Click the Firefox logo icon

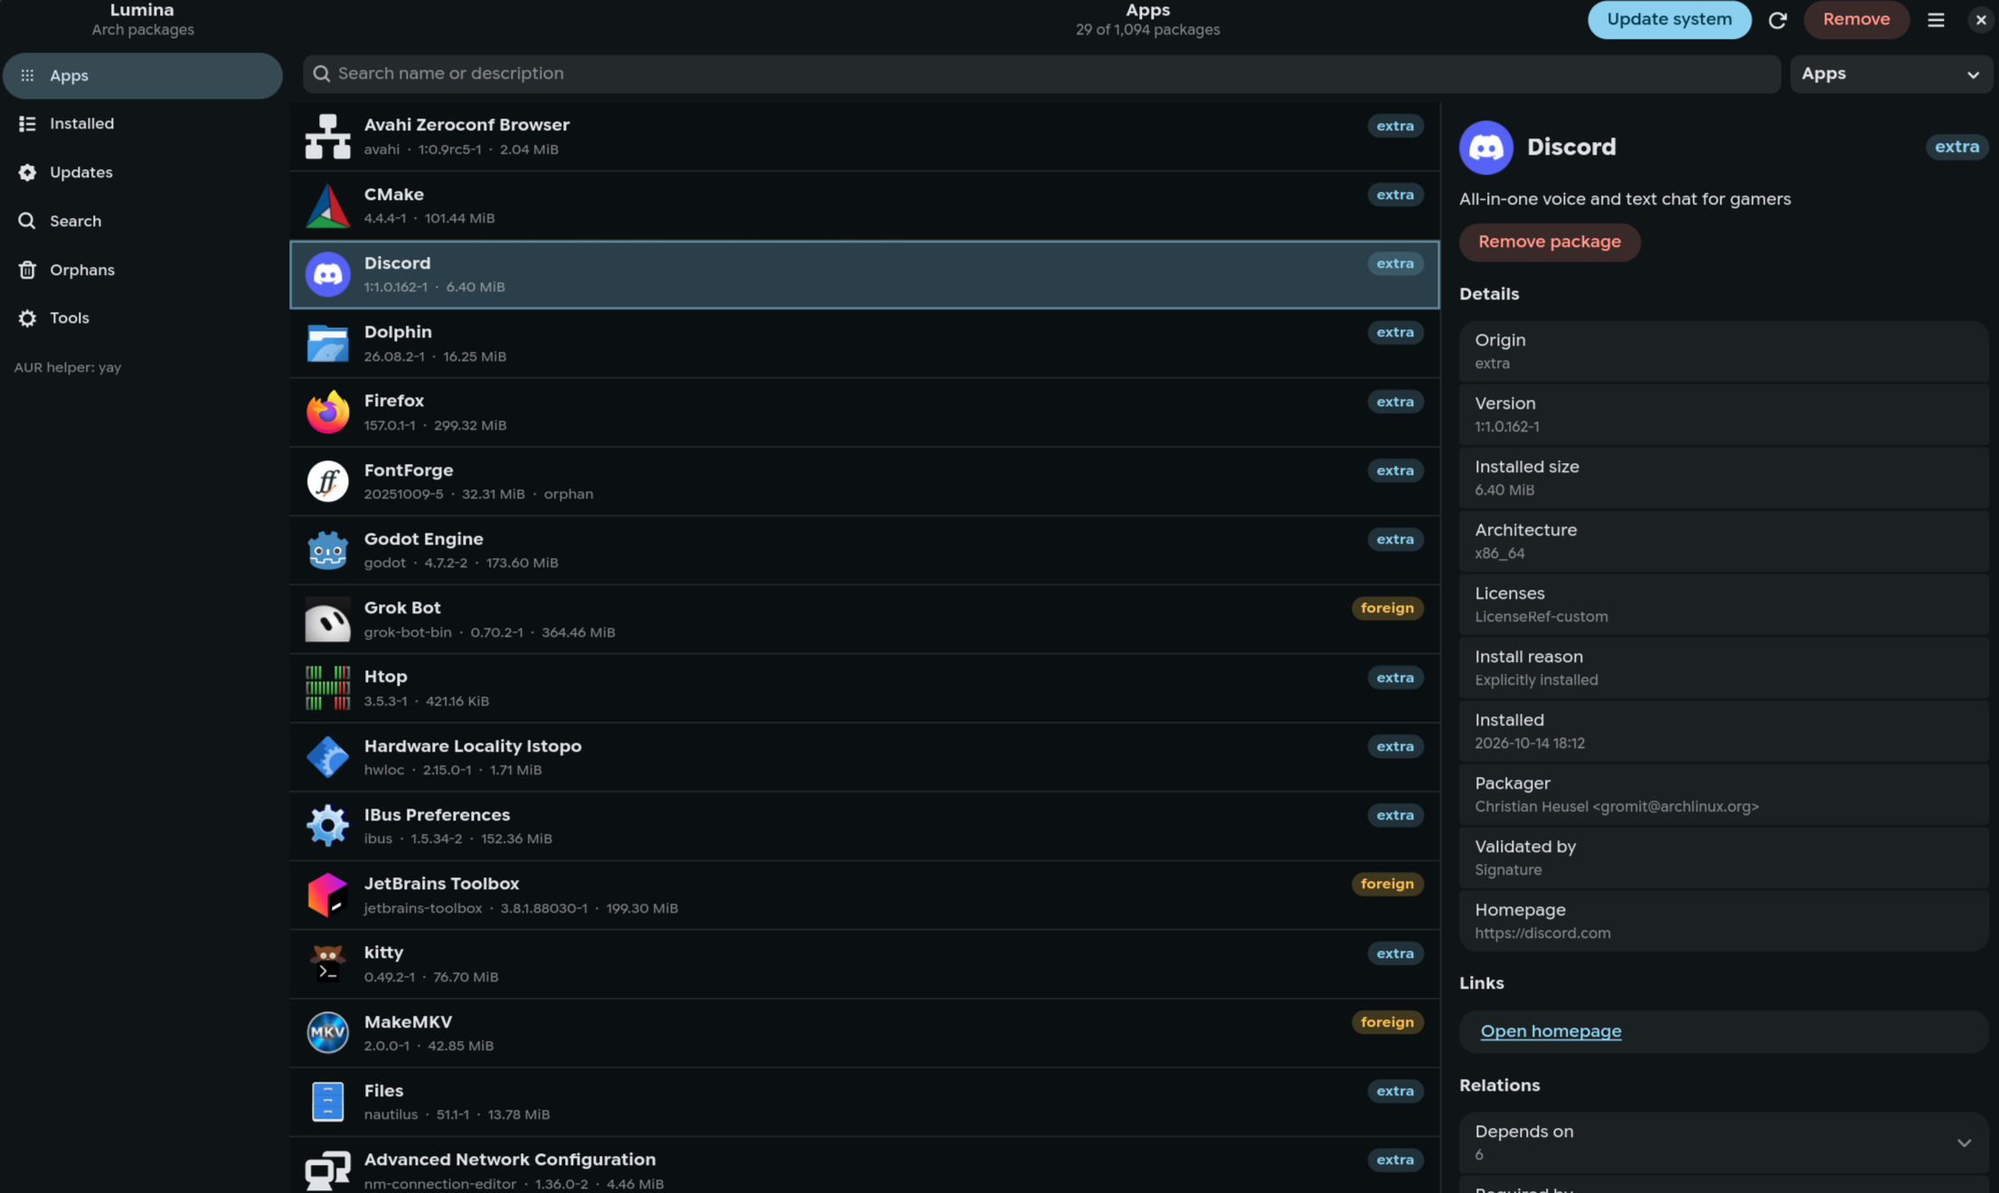(x=327, y=412)
